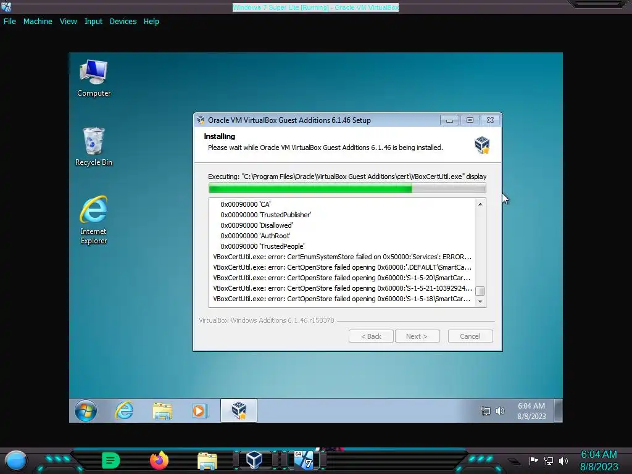The height and width of the screenshot is (474, 632).
Task: Click setup window title bar icon
Action: [x=201, y=120]
